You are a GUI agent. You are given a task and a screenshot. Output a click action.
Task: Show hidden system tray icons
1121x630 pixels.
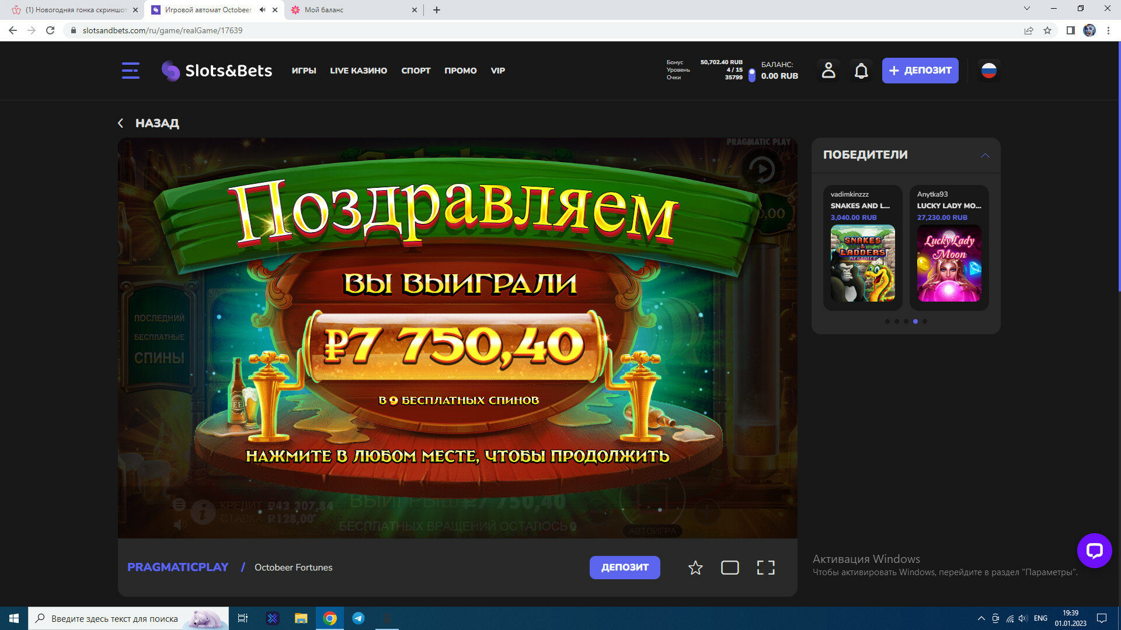click(981, 618)
